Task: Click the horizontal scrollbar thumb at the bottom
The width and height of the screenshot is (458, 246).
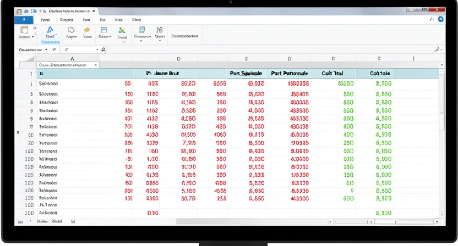Action: tap(251, 222)
